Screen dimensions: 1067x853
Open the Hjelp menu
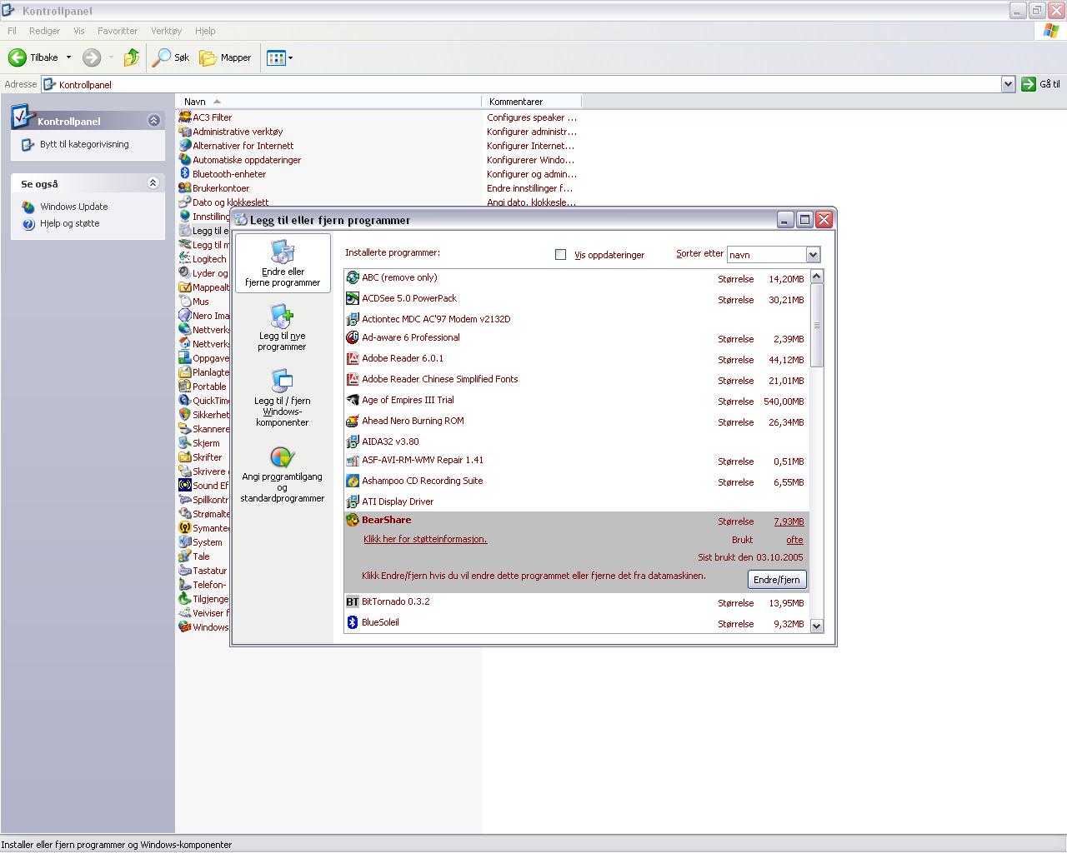tap(205, 31)
